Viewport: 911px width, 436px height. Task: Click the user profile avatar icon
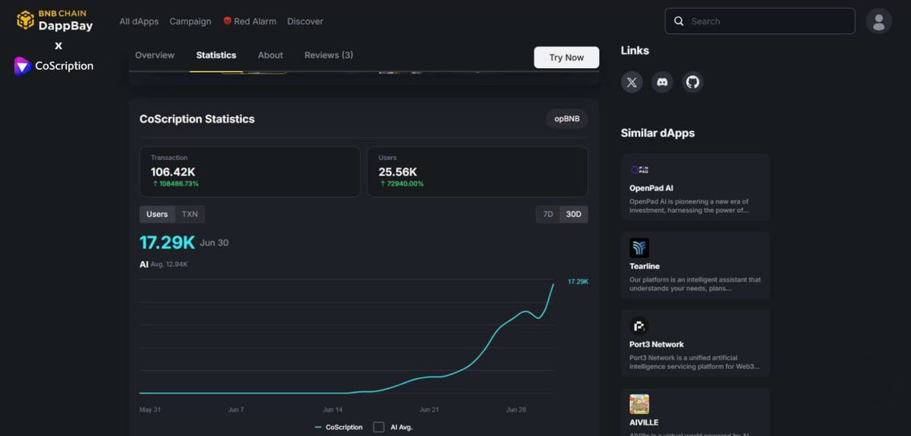[x=878, y=21]
